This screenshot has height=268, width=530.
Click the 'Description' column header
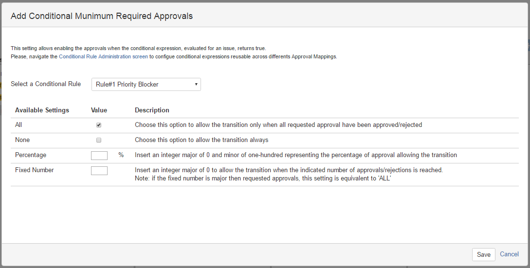(x=152, y=110)
